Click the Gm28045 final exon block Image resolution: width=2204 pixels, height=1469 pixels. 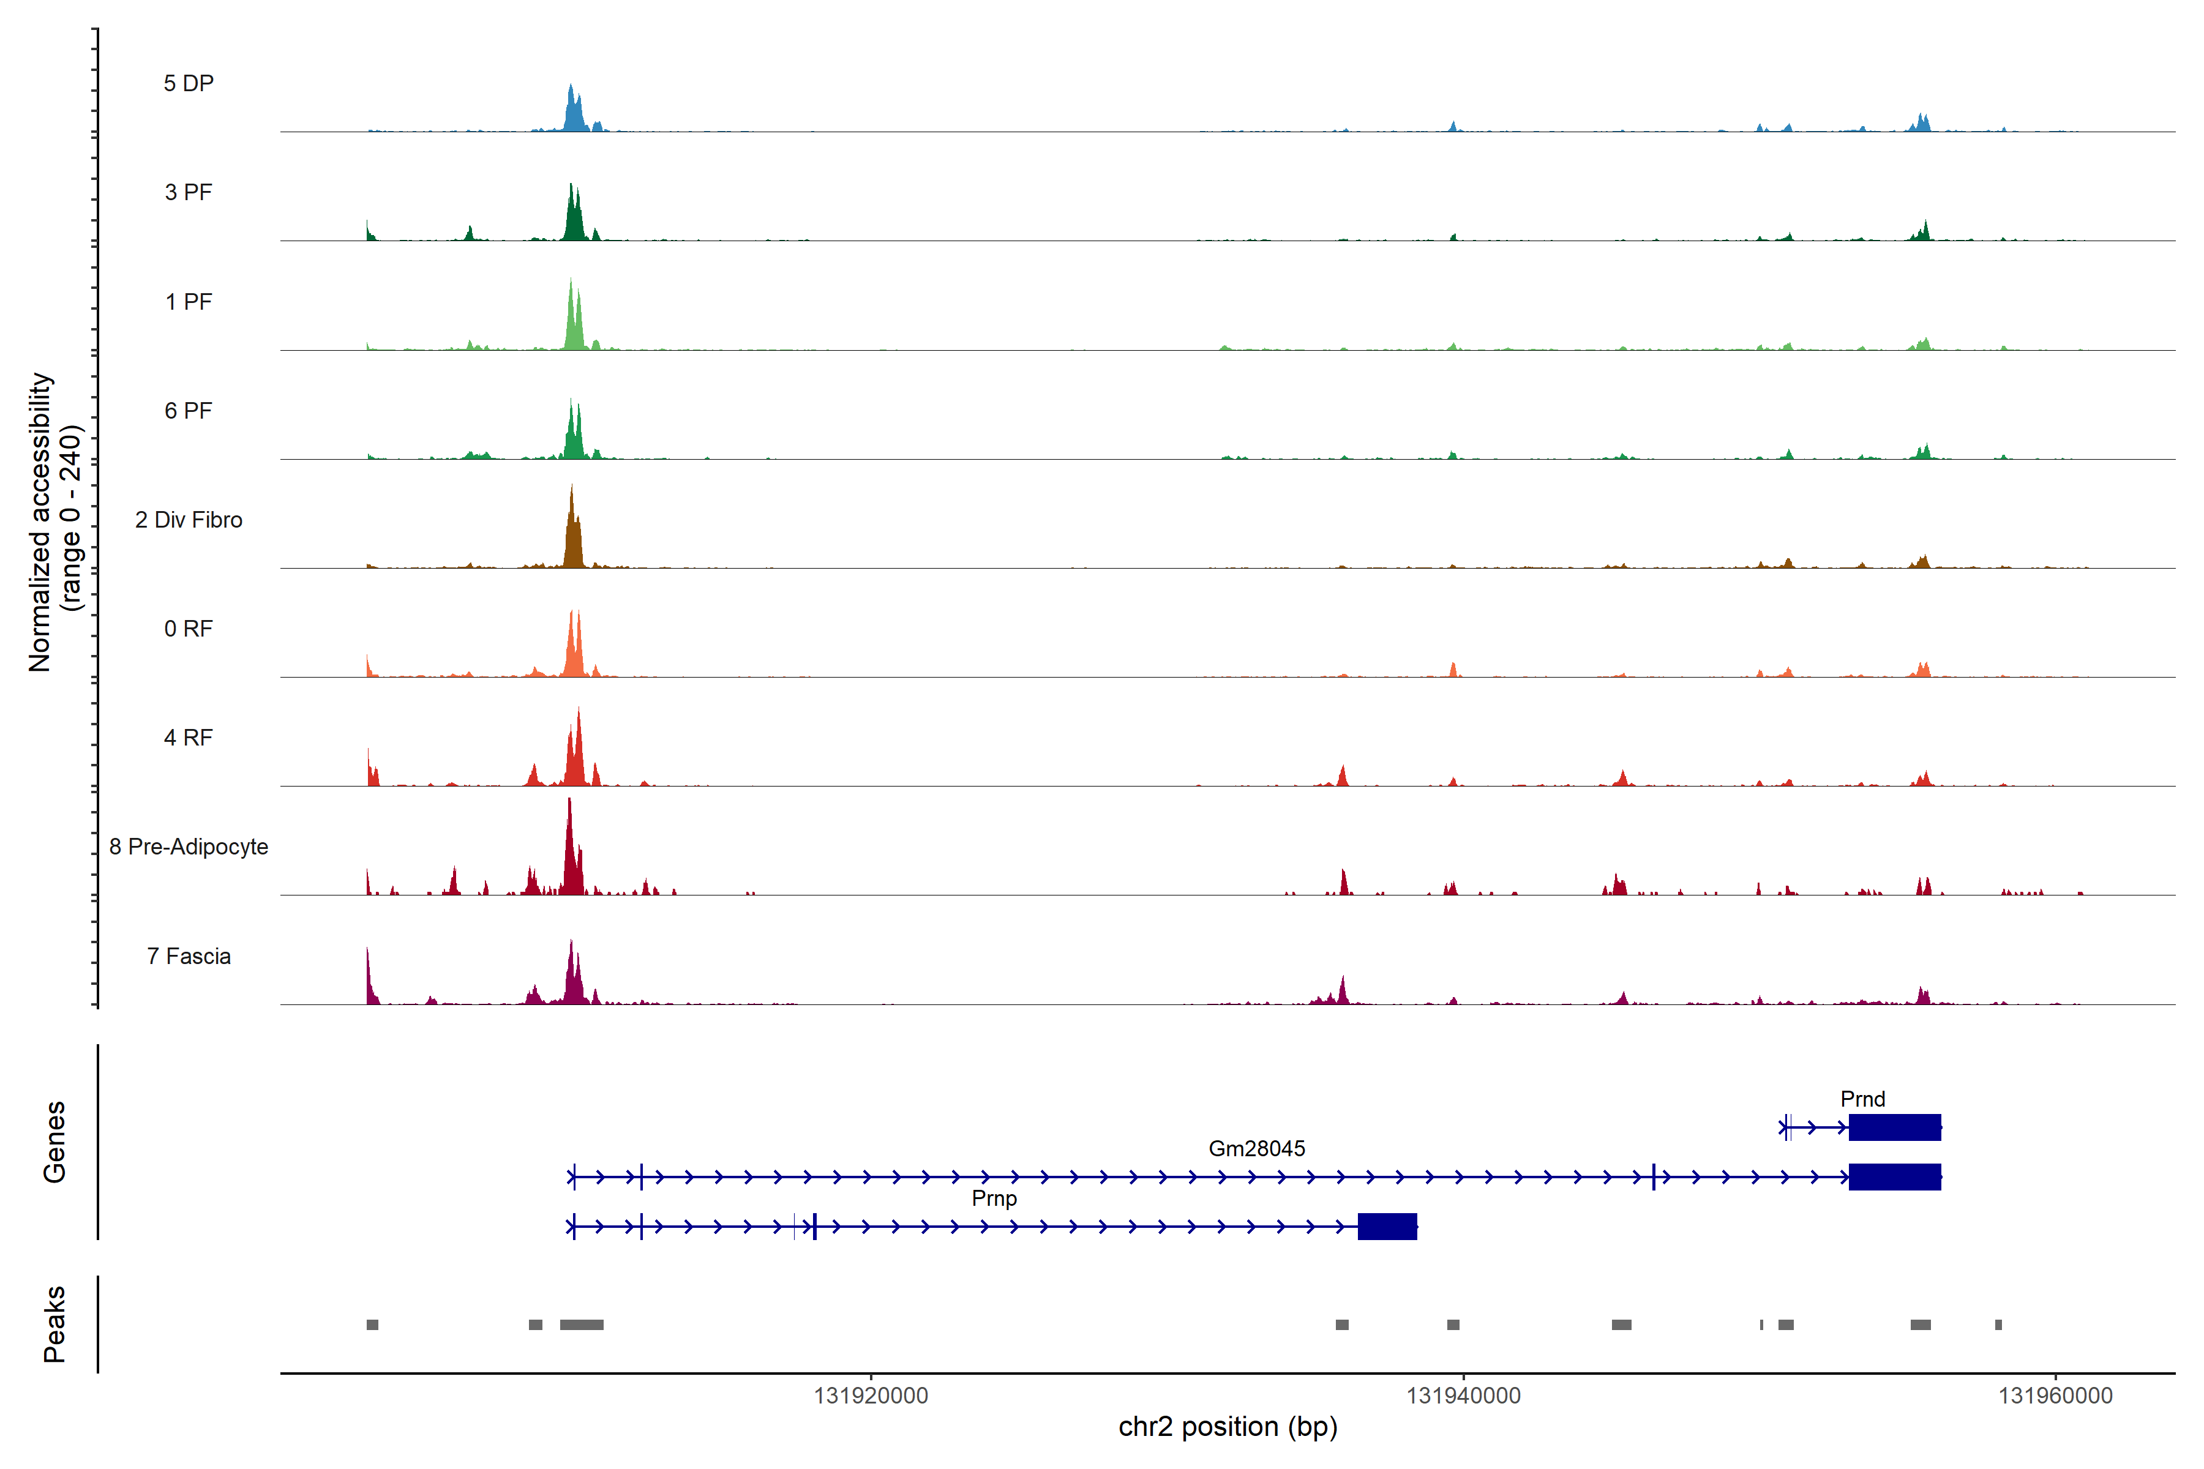point(1894,1176)
